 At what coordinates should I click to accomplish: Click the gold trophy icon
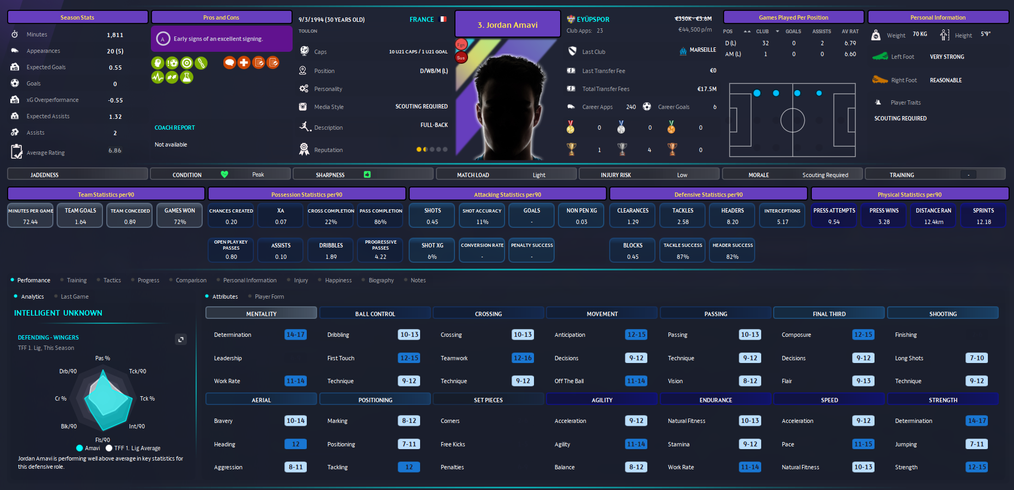tap(571, 149)
